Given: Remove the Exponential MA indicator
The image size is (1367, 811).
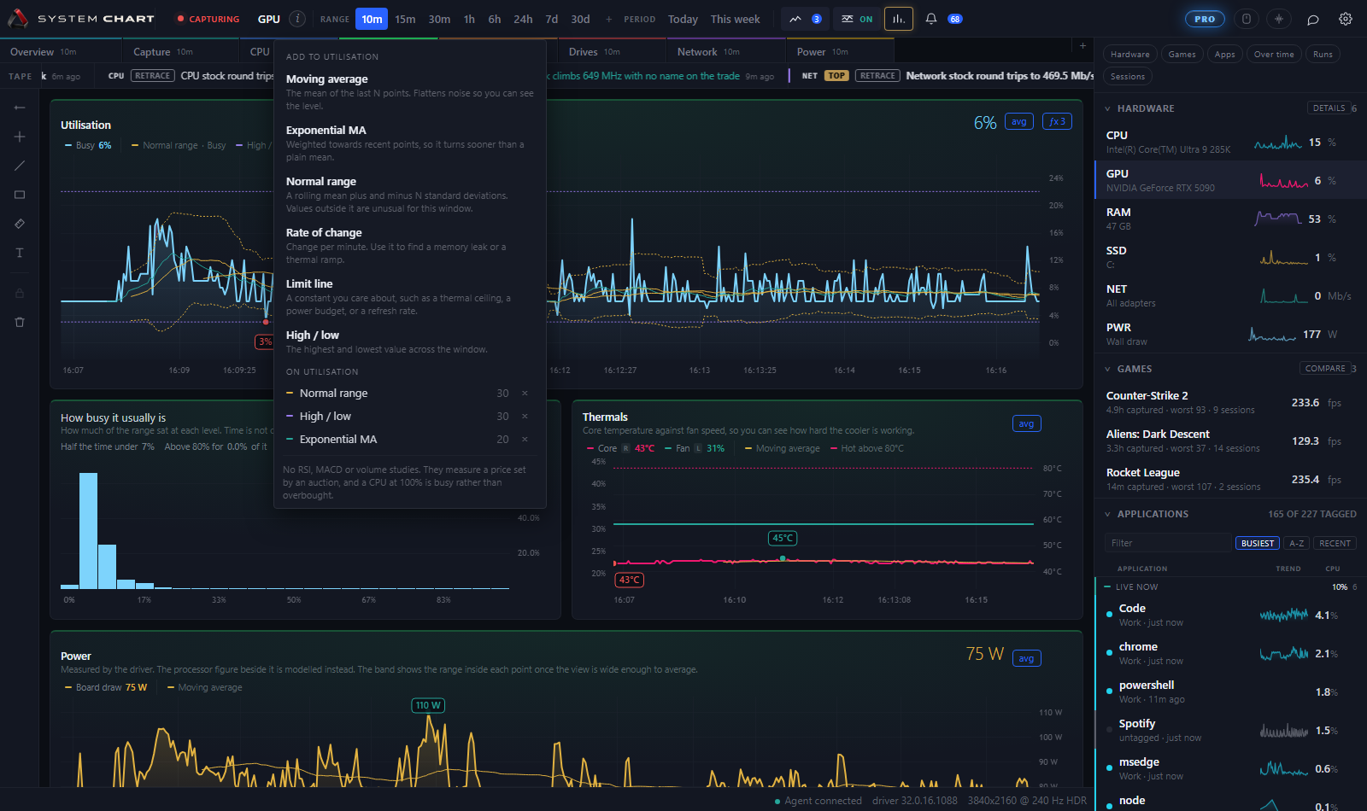Looking at the screenshot, I should [525, 440].
